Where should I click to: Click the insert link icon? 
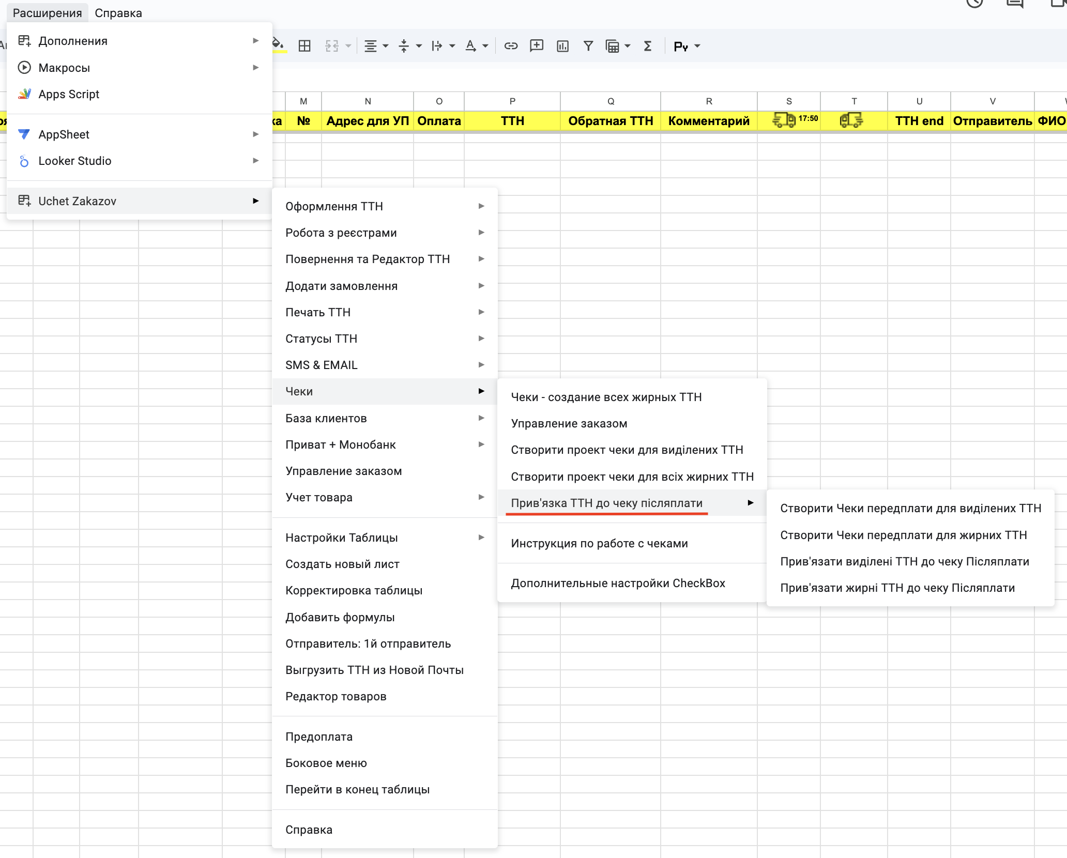pyautogui.click(x=511, y=46)
